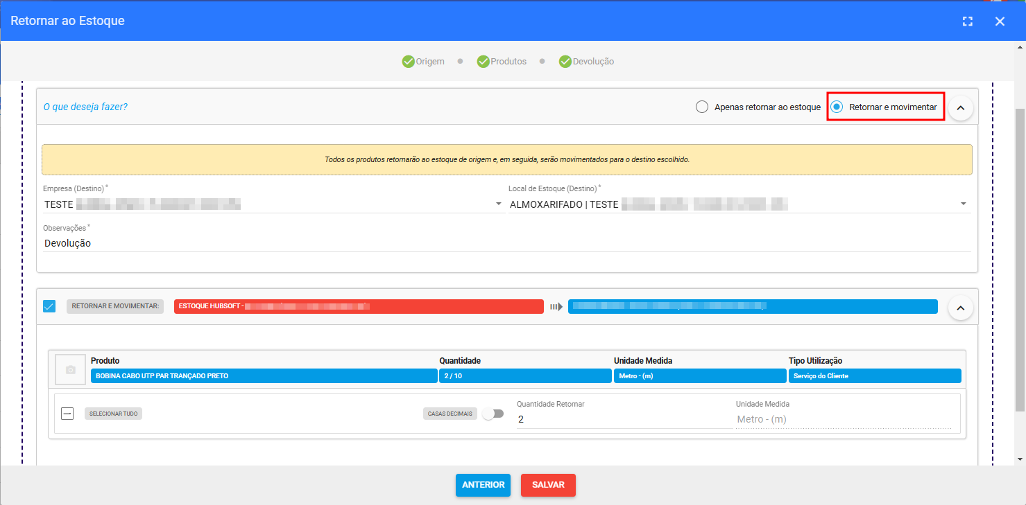Click the disabled Unidade Medida field
This screenshot has height=505, width=1026.
coord(843,419)
